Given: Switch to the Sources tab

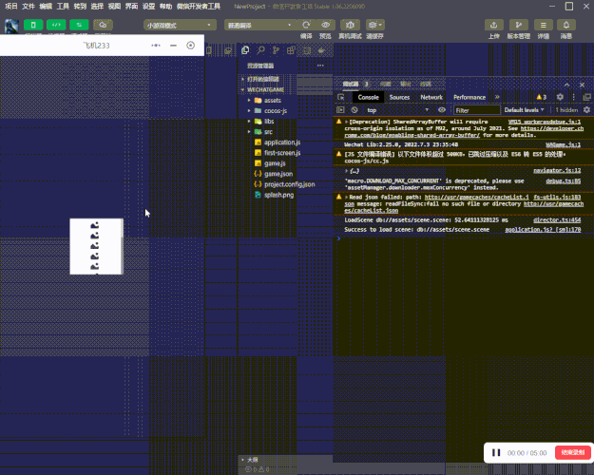Looking at the screenshot, I should click(x=399, y=97).
